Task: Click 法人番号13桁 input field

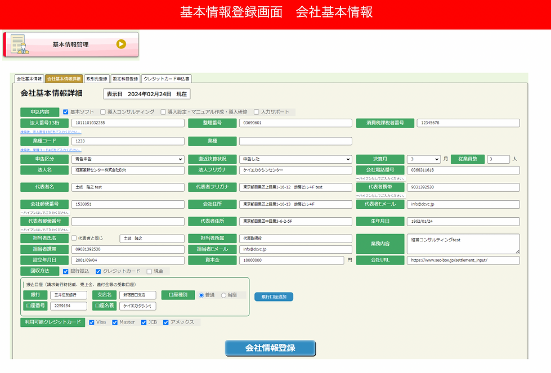Action: [128, 123]
